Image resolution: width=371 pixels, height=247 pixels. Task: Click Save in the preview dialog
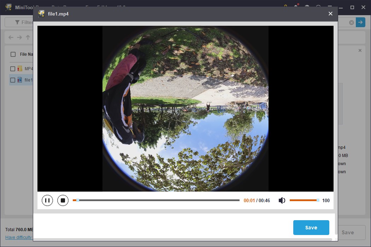pyautogui.click(x=311, y=228)
